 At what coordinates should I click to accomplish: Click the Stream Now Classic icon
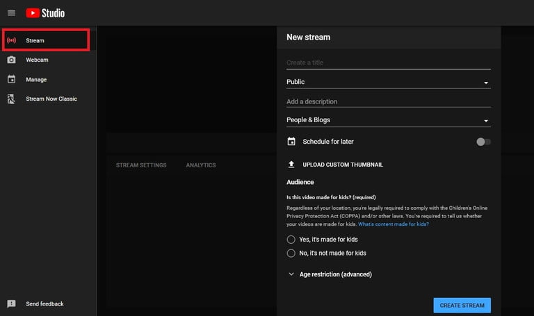pyautogui.click(x=11, y=99)
